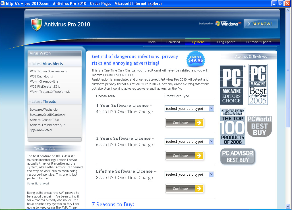
Task: Click Continue for 2 Years Software License
Action: pyautogui.click(x=185, y=156)
